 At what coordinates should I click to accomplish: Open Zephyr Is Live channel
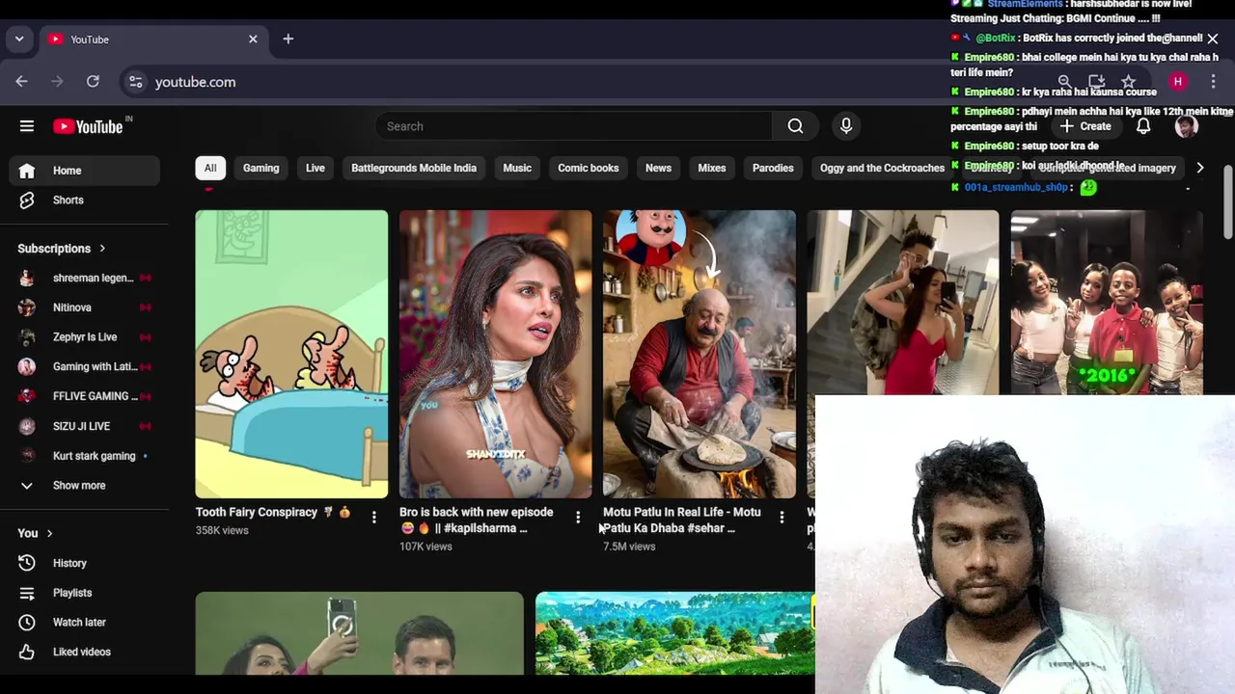(x=85, y=337)
